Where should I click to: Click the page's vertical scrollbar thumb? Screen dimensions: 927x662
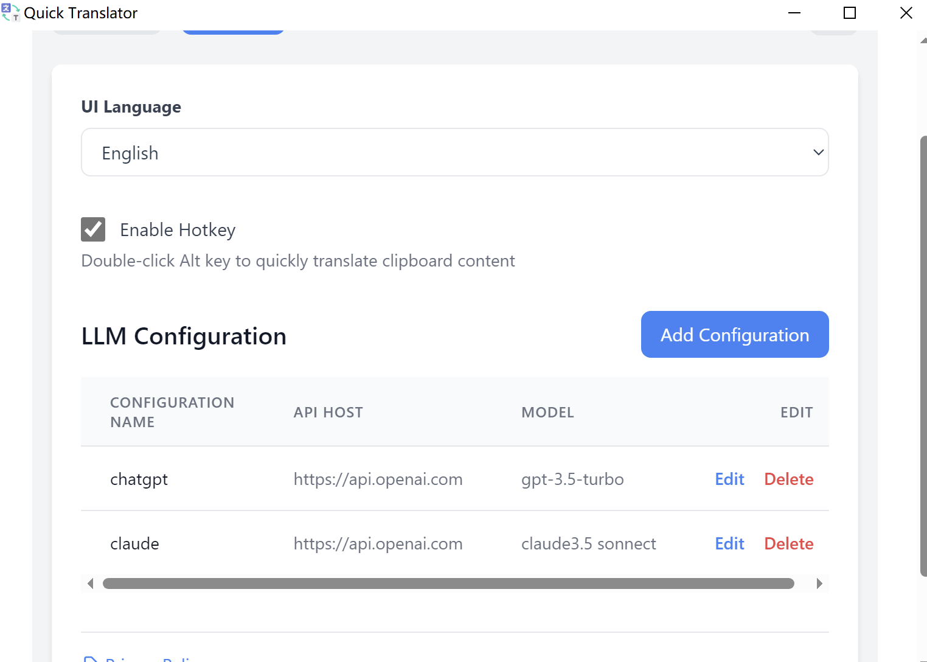pos(923,356)
